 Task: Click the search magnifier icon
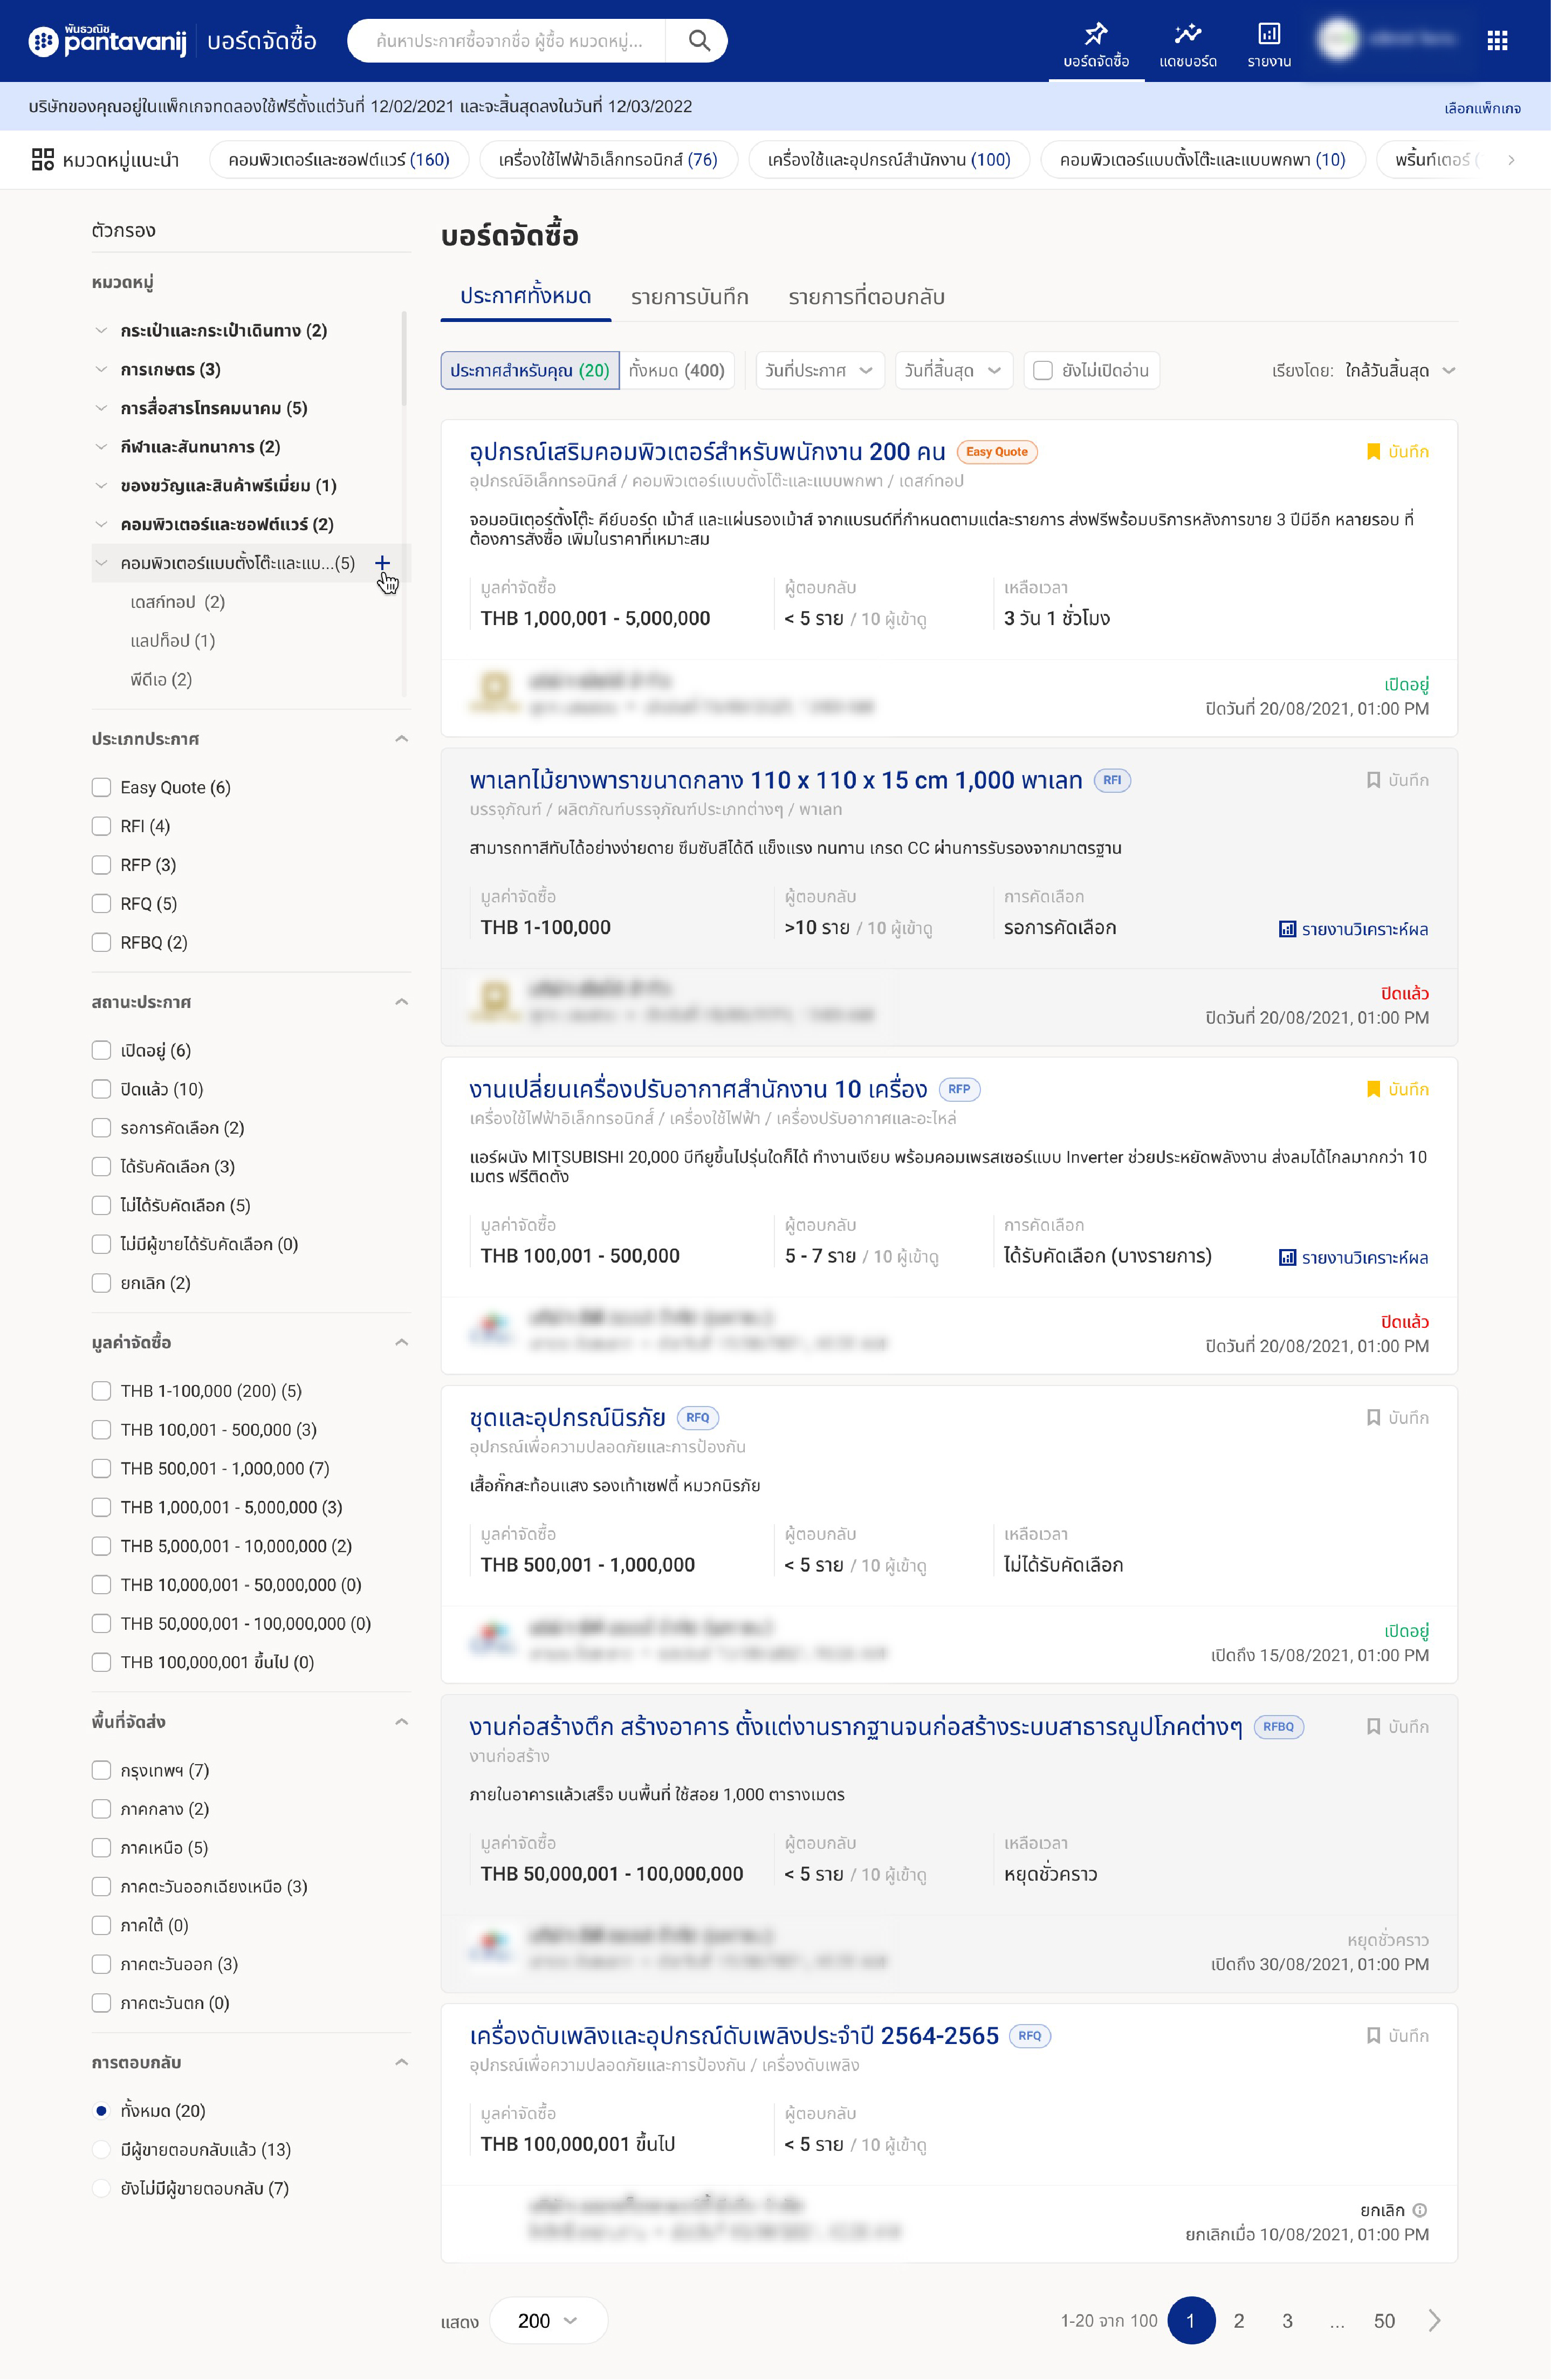pyautogui.click(x=699, y=41)
